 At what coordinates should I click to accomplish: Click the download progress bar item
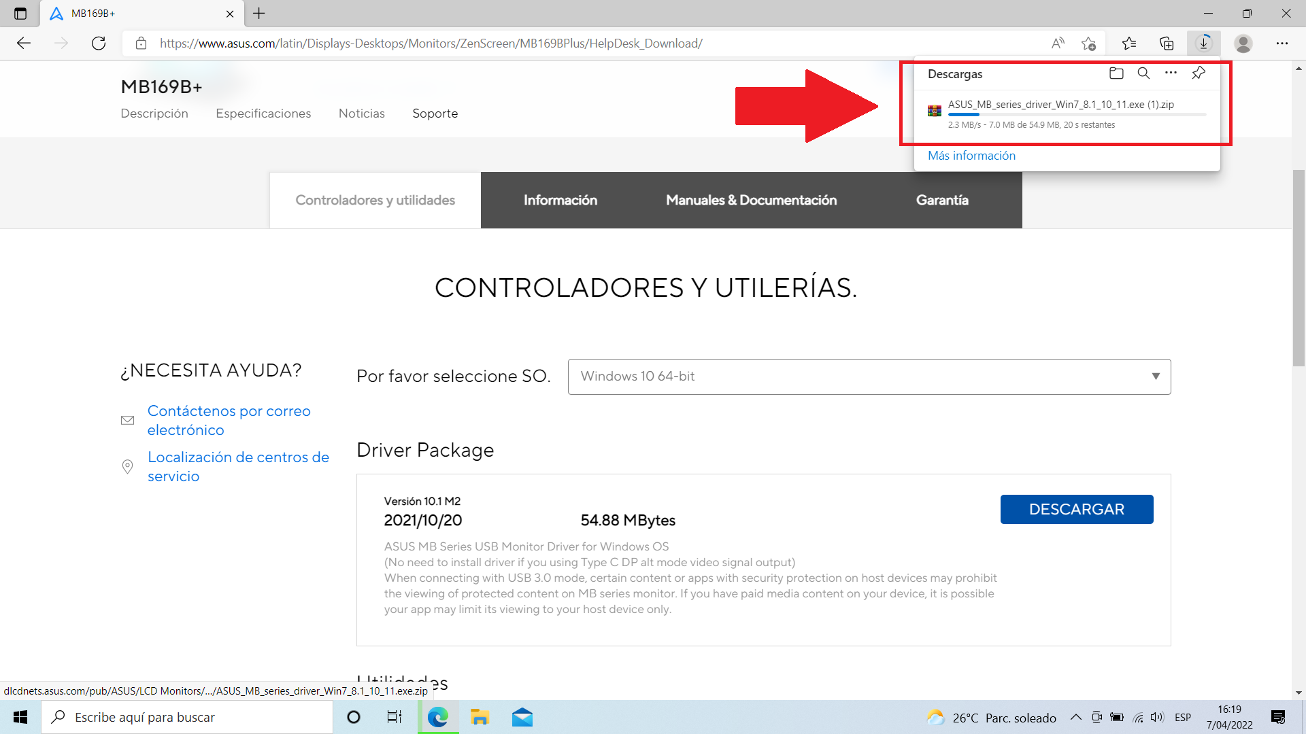(1076, 114)
